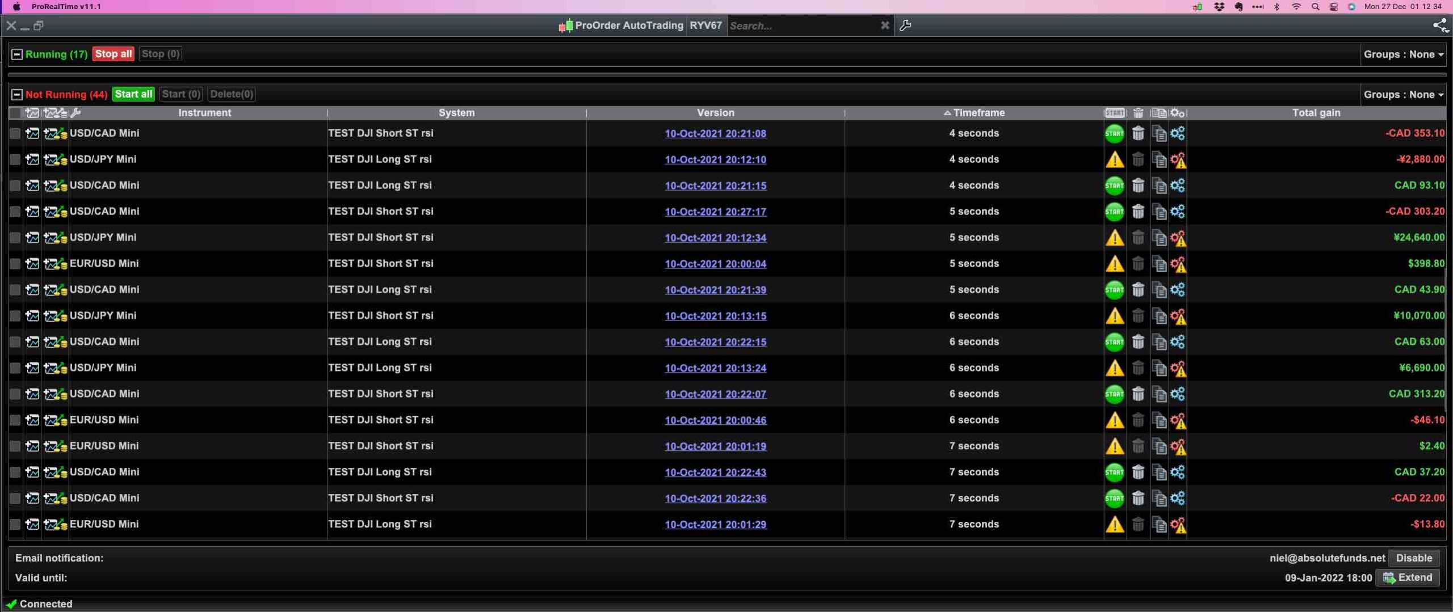Check the USD/JPY Mini 20:13:15 row checkbox
Image resolution: width=1453 pixels, height=612 pixels.
[15, 316]
